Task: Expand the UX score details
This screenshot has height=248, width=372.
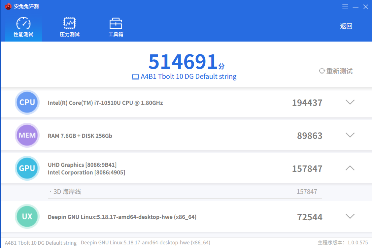Action: coord(350,217)
